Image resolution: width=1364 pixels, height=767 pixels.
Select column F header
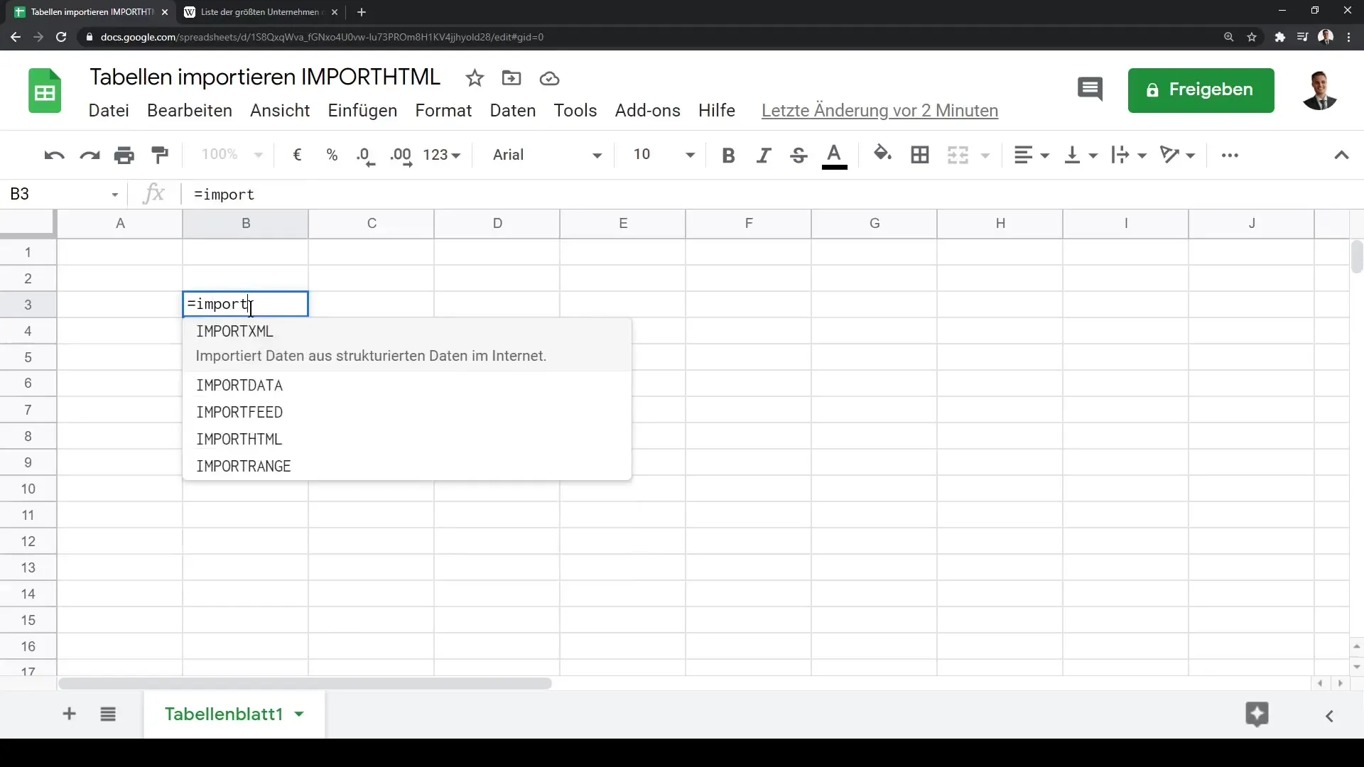tap(748, 224)
